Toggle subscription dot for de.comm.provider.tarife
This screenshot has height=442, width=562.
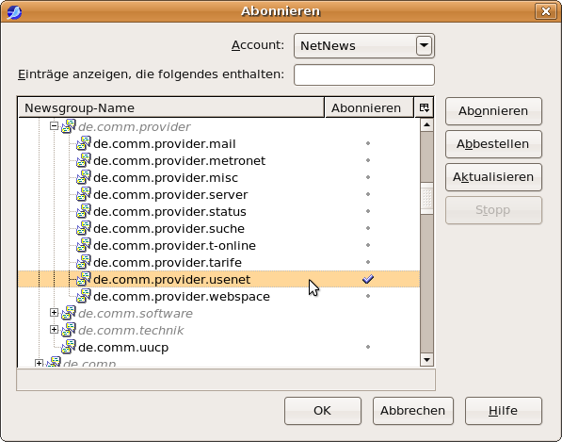click(368, 262)
